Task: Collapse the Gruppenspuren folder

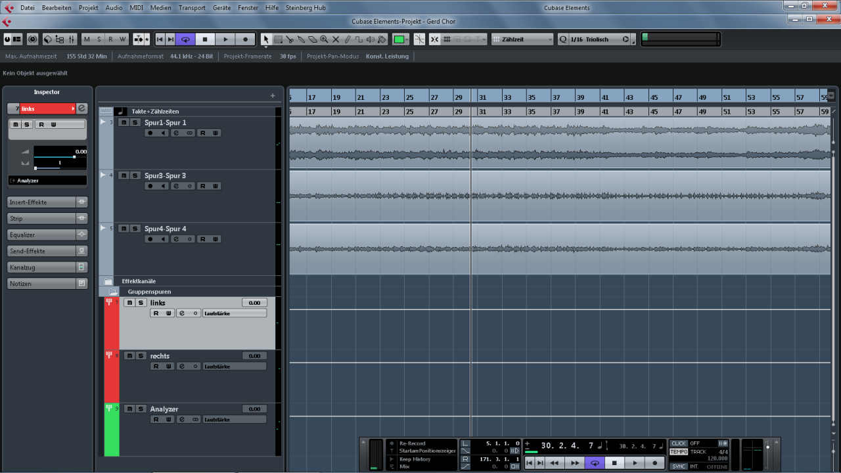Action: tap(113, 291)
